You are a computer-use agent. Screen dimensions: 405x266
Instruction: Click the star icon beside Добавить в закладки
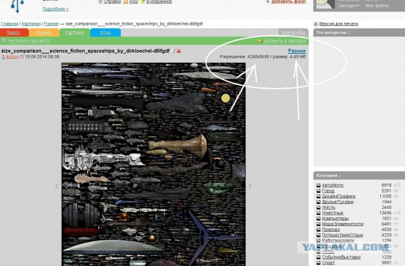(260, 41)
